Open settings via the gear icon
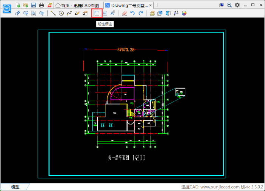The image size is (265, 191). 237,5
